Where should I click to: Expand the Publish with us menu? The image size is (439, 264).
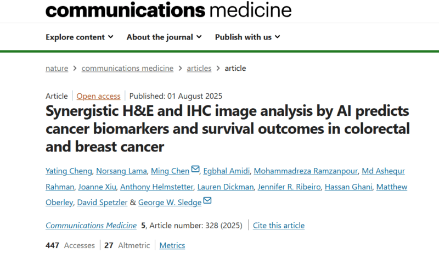[247, 37]
